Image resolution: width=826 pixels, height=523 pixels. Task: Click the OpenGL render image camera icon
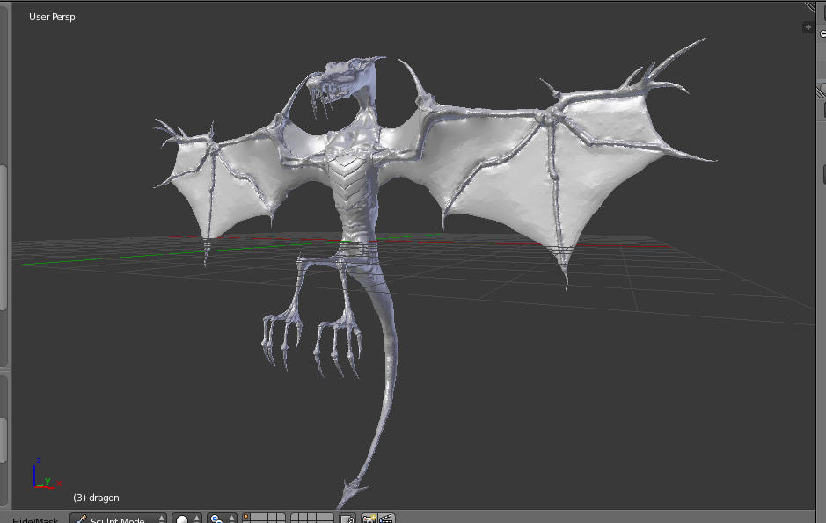(369, 519)
